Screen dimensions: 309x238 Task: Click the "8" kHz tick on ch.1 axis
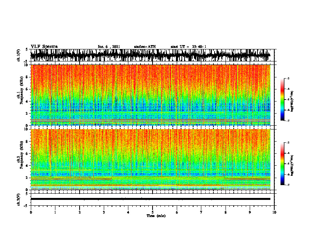(27, 77)
